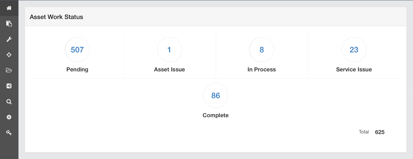413x159 pixels.
Task: Open the folder icon in sidebar
Action: click(9, 70)
